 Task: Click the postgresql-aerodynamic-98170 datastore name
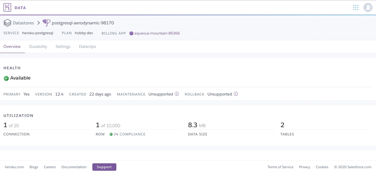83,23
